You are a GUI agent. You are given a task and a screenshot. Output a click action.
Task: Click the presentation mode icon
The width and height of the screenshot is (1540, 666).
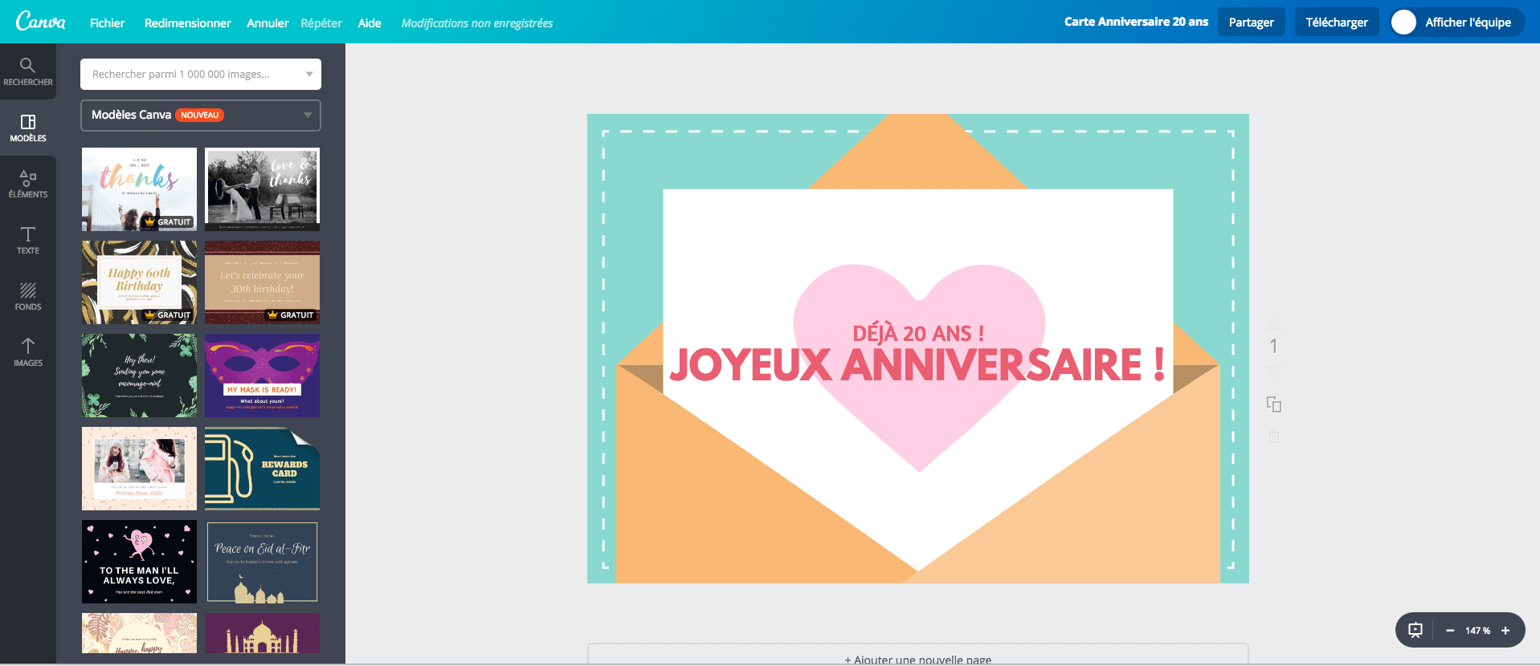pos(1415,631)
